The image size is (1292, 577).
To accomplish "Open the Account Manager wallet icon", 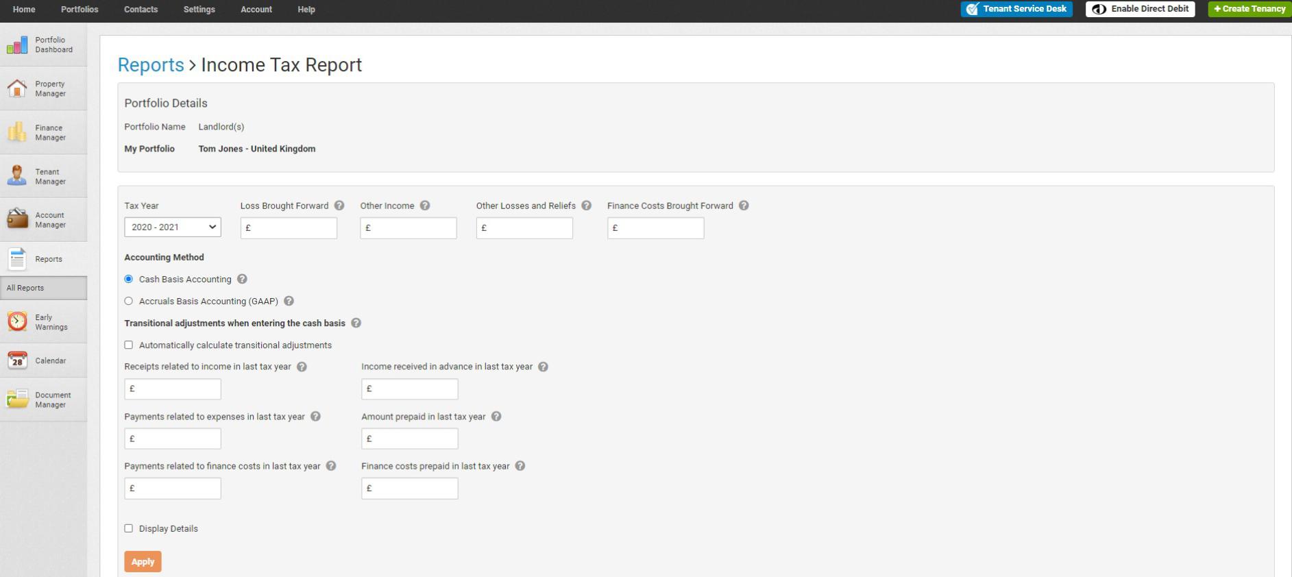I will 17,219.
